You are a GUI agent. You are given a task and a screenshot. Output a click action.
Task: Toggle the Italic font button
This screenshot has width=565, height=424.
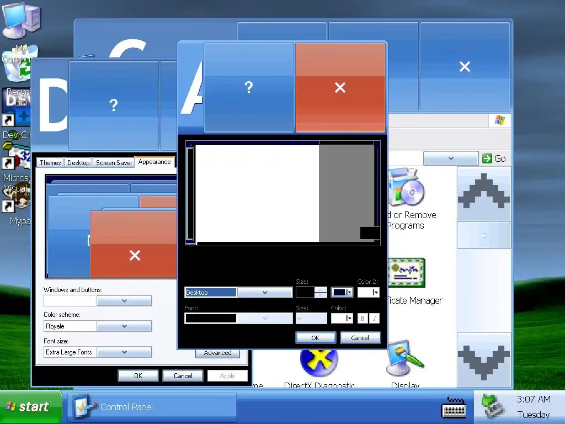tap(375, 319)
